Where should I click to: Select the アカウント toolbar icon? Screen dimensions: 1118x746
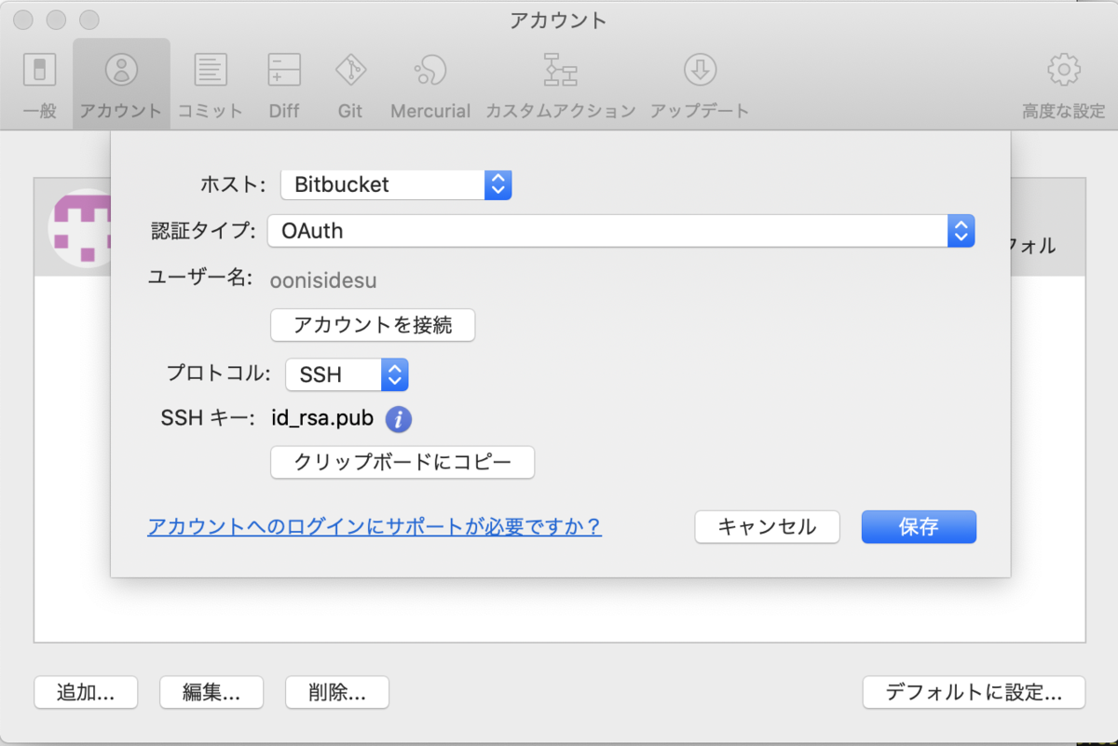pyautogui.click(x=121, y=86)
